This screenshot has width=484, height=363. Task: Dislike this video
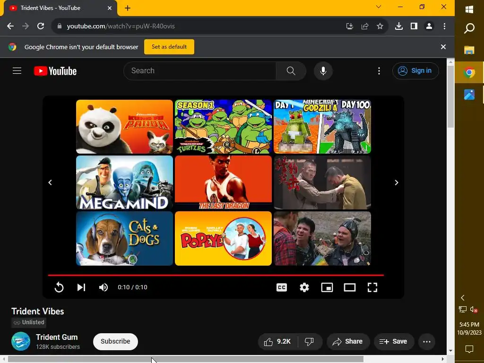coord(310,341)
